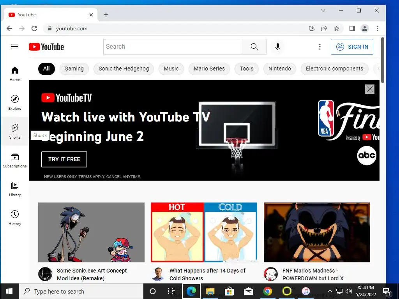Click Some Sonic.exe Art Concept title

[92, 274]
